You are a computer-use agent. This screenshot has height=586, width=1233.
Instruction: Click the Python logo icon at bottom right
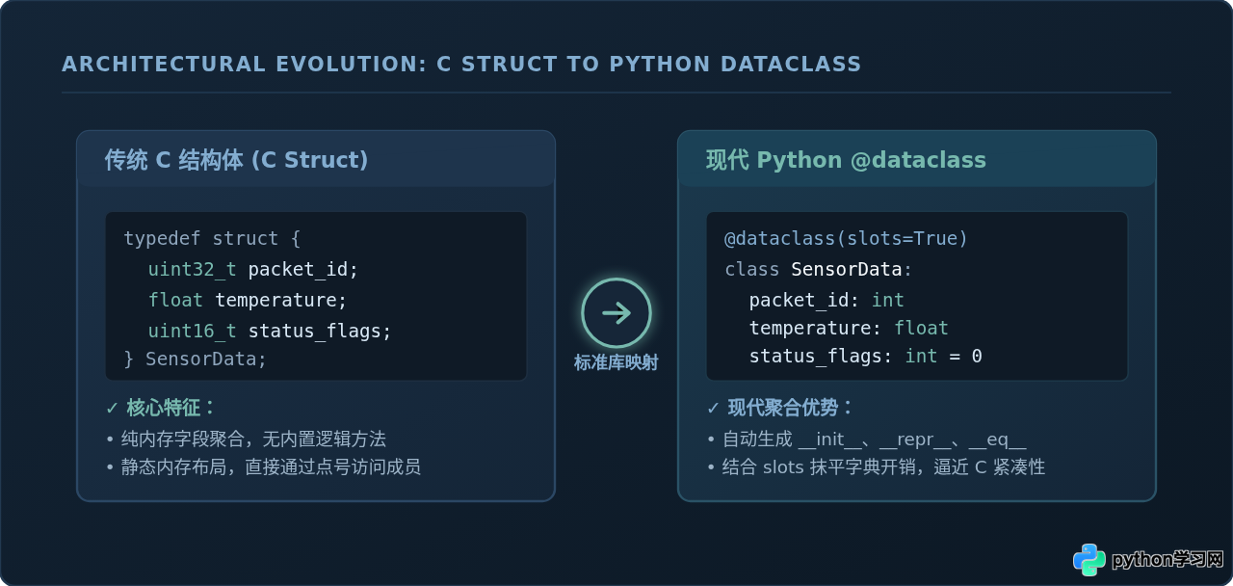tap(1089, 560)
